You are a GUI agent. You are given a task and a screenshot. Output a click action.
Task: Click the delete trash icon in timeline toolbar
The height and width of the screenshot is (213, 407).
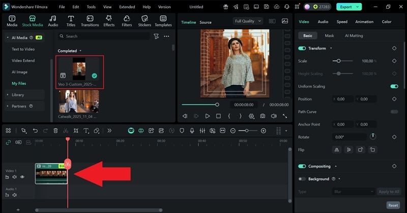pyautogui.click(x=55, y=131)
